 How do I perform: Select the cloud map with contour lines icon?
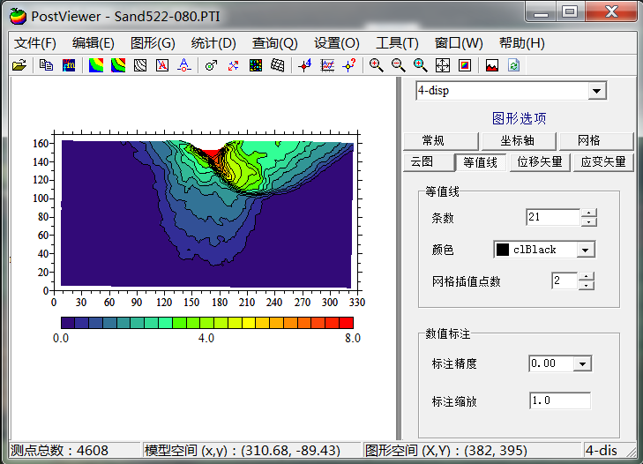point(118,65)
